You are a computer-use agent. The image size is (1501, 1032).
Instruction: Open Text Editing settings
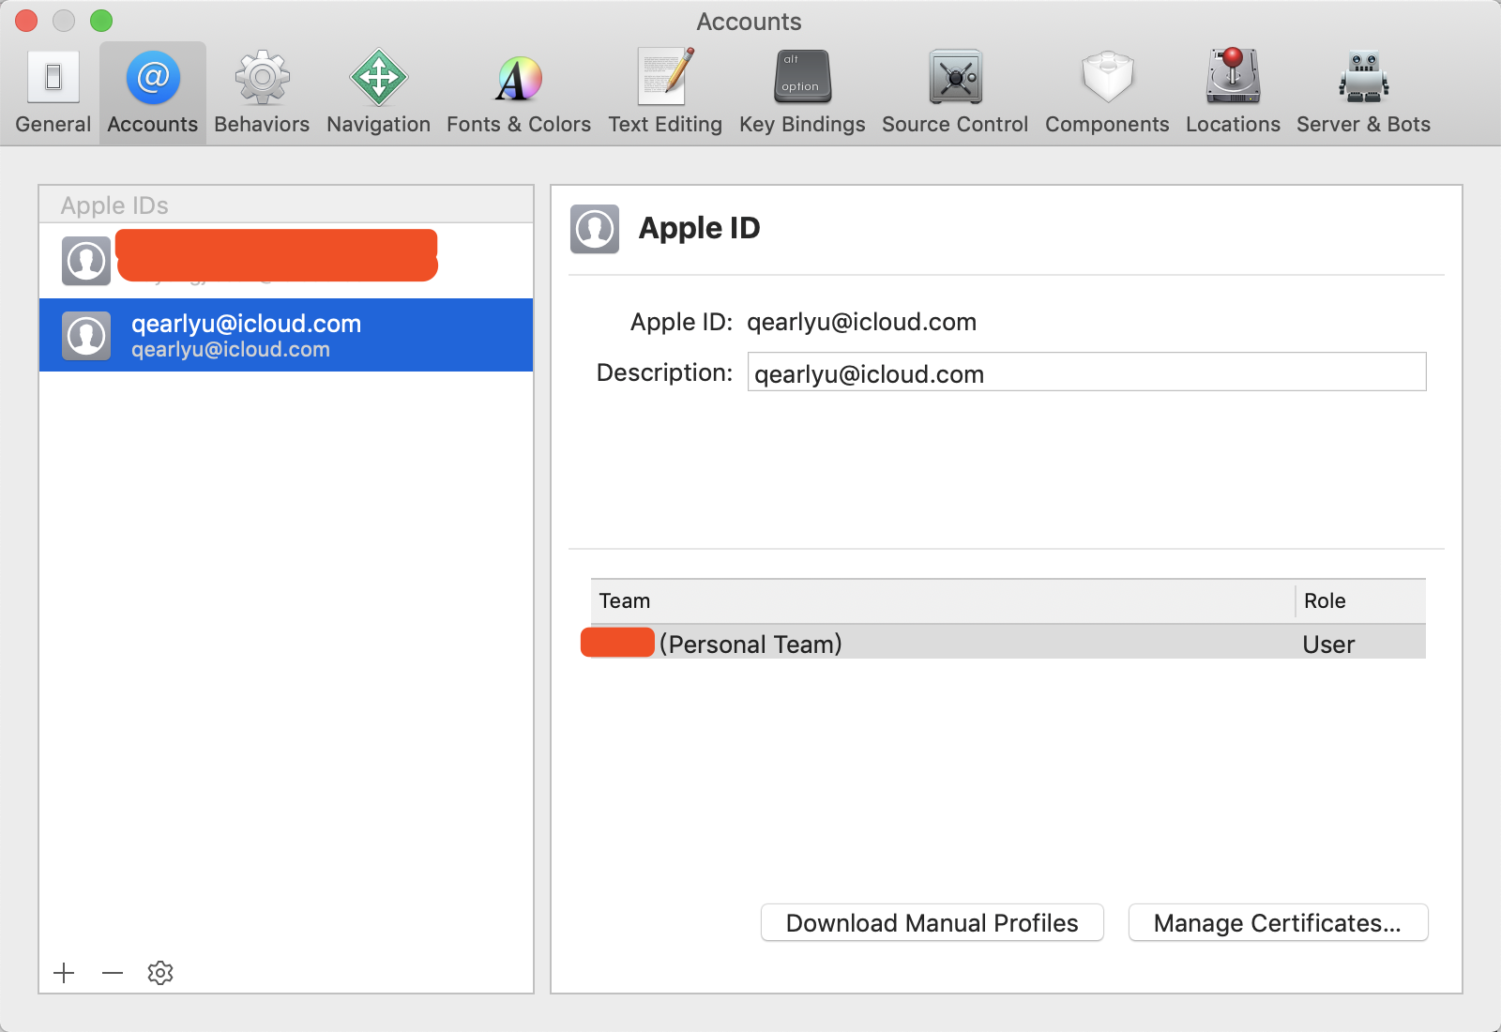click(665, 89)
